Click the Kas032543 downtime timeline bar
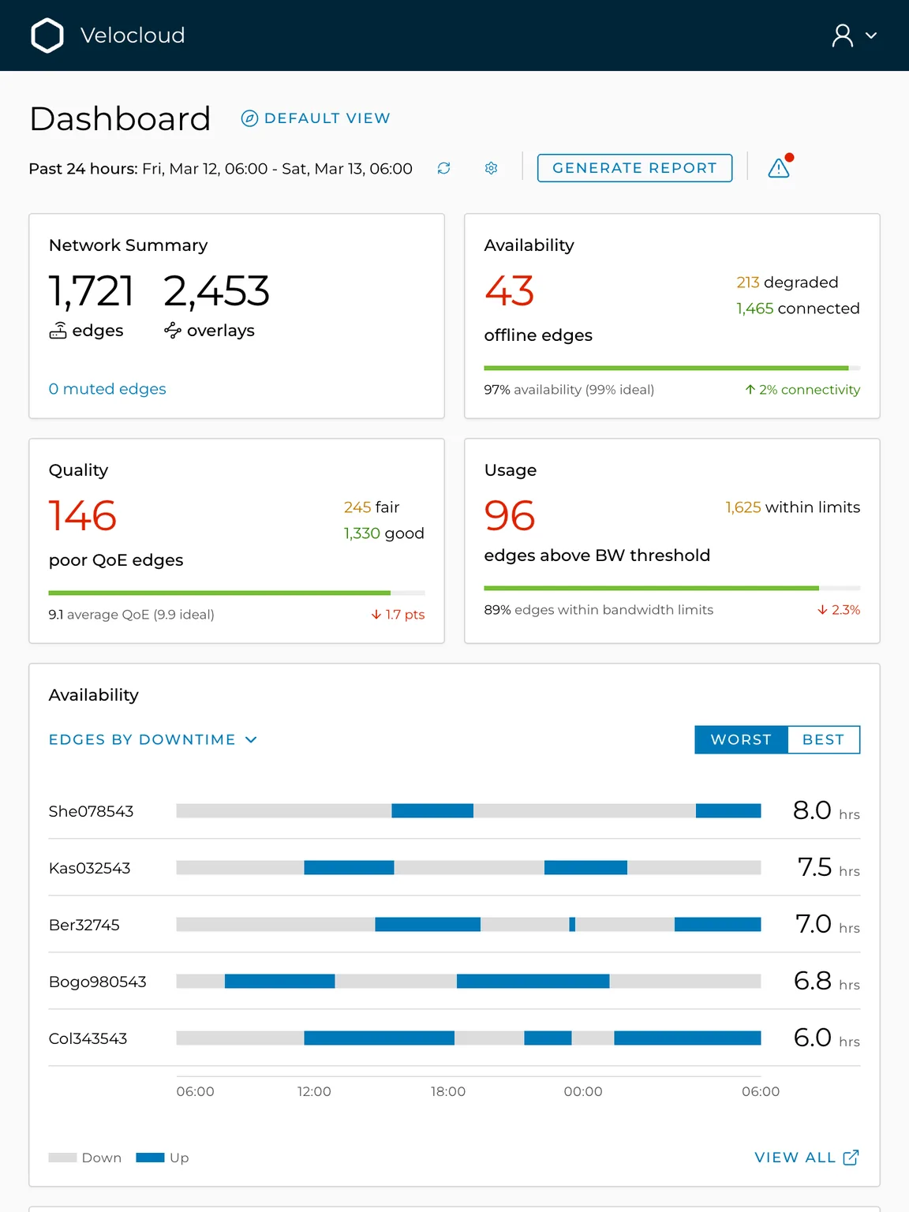This screenshot has height=1212, width=909. (469, 867)
